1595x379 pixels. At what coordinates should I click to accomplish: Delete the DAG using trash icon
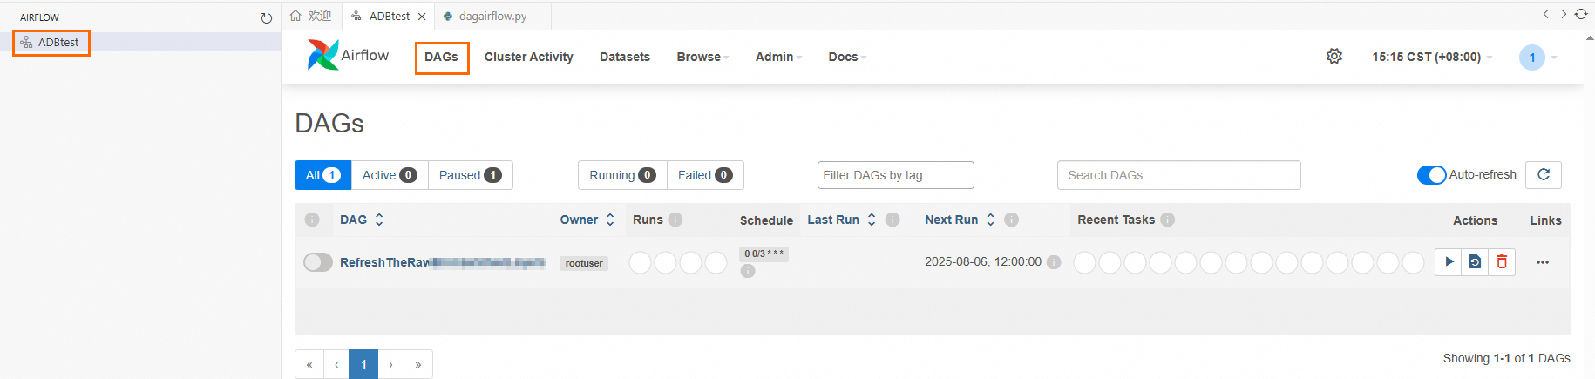[1502, 261]
